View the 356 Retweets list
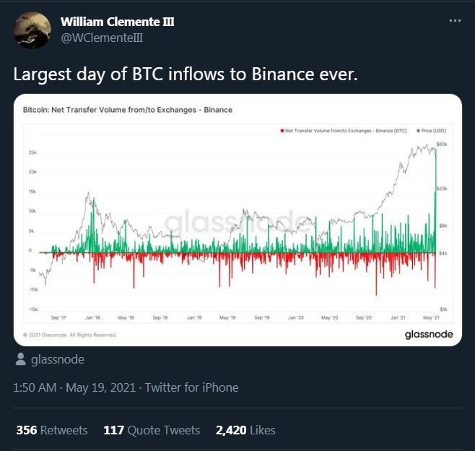 coord(52,430)
